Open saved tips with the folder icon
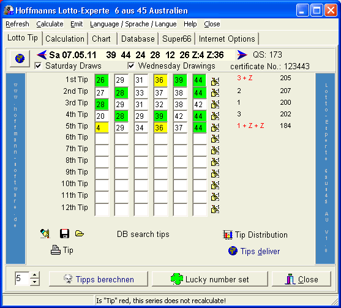This screenshot has height=308, width=341. pos(80,234)
